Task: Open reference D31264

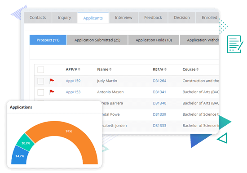Action: tap(159, 81)
